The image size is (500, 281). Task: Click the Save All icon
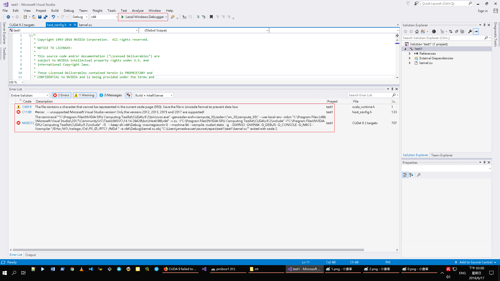pos(46,17)
